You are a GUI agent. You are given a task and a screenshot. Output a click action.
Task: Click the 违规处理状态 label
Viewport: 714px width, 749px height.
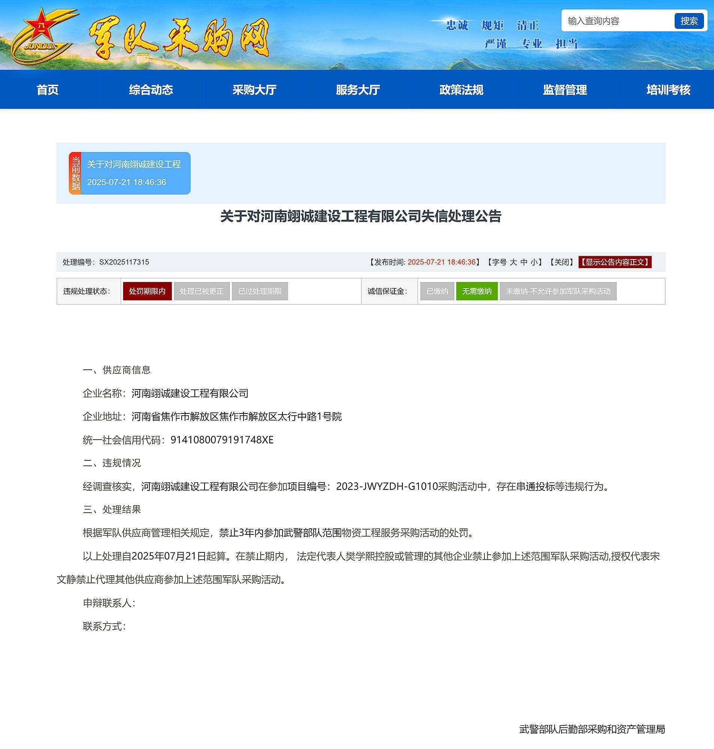click(x=87, y=291)
